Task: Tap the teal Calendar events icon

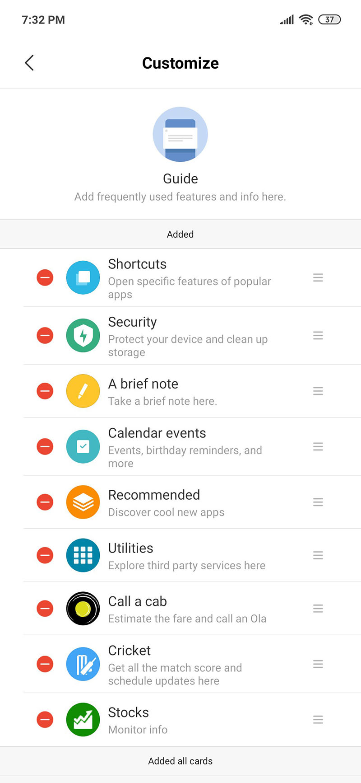Action: (x=83, y=446)
